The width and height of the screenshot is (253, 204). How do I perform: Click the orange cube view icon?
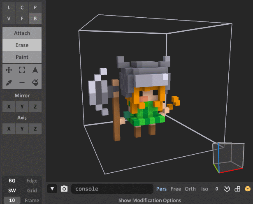pos(248,189)
